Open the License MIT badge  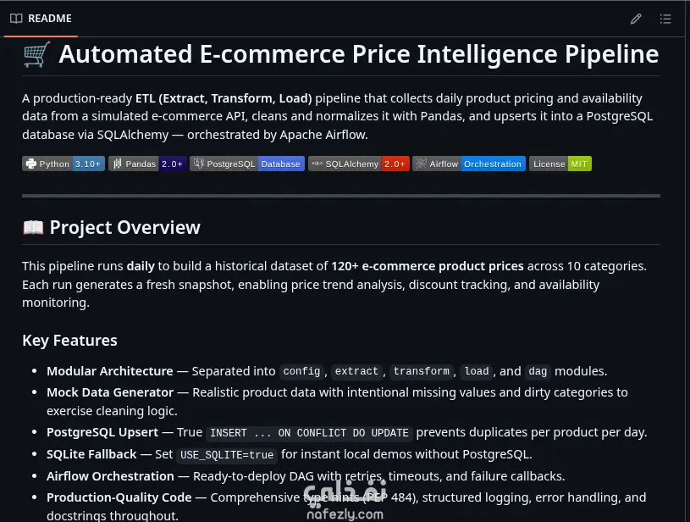point(560,164)
